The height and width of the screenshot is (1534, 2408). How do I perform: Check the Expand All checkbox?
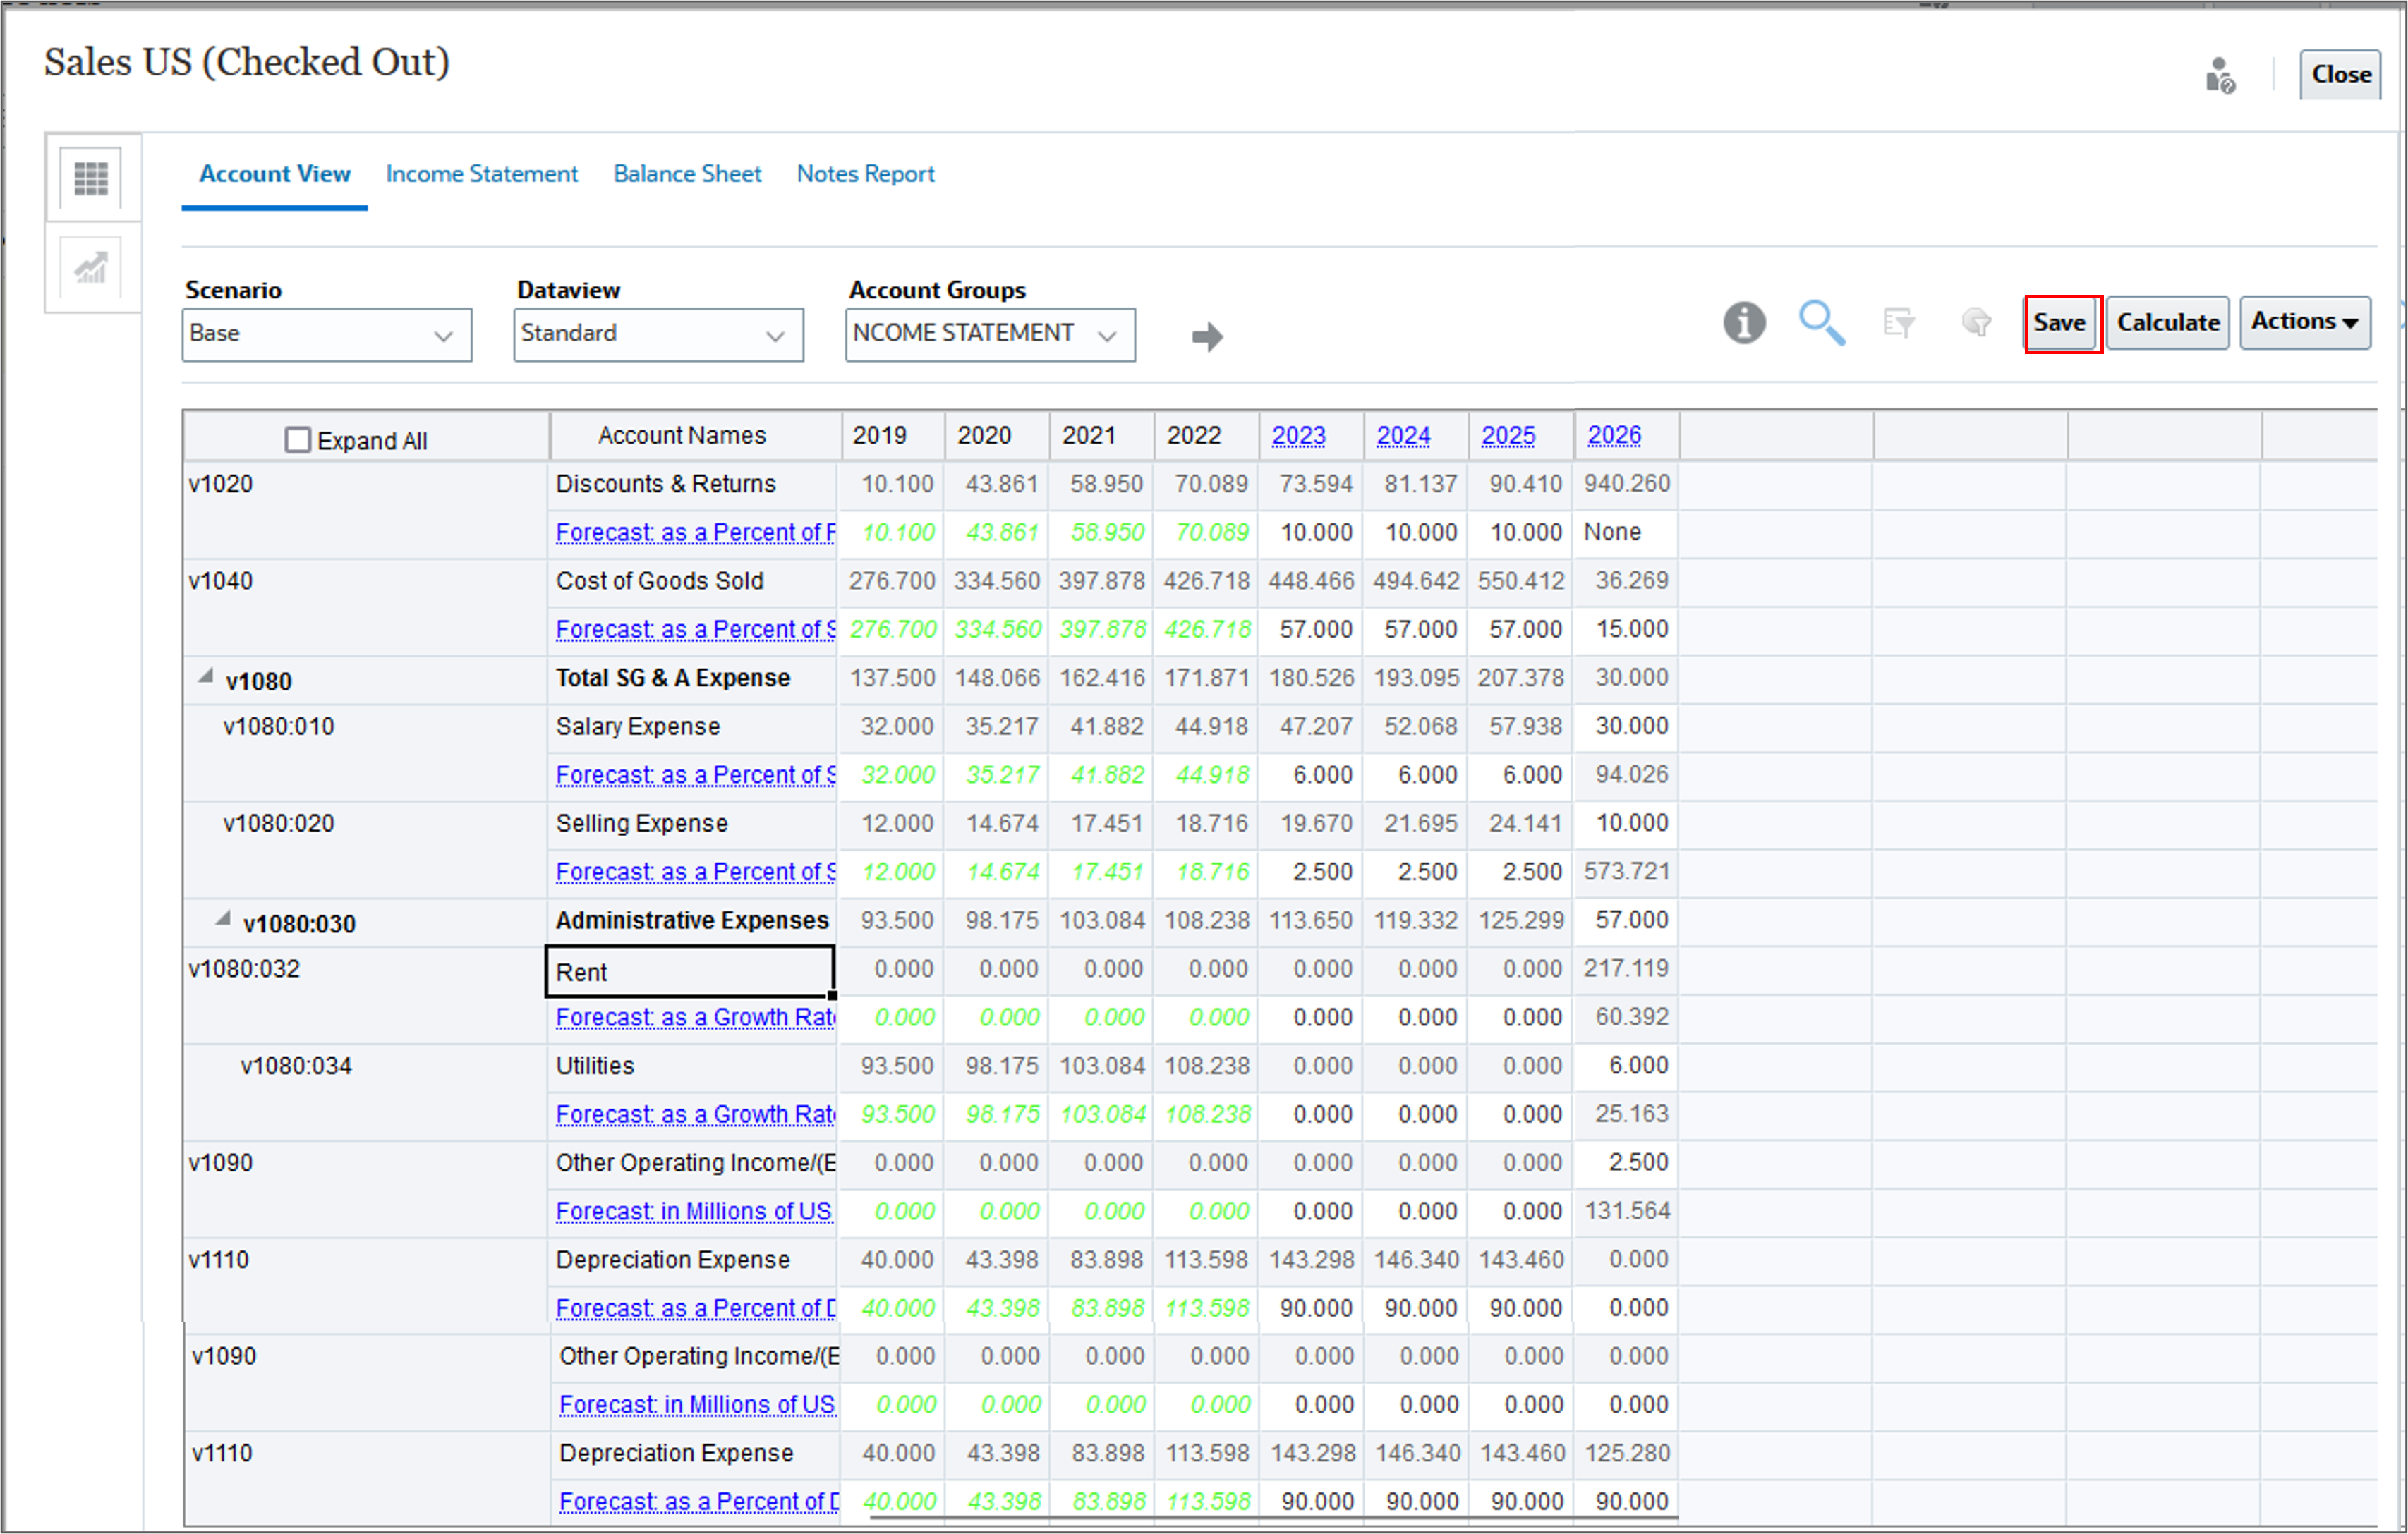297,439
